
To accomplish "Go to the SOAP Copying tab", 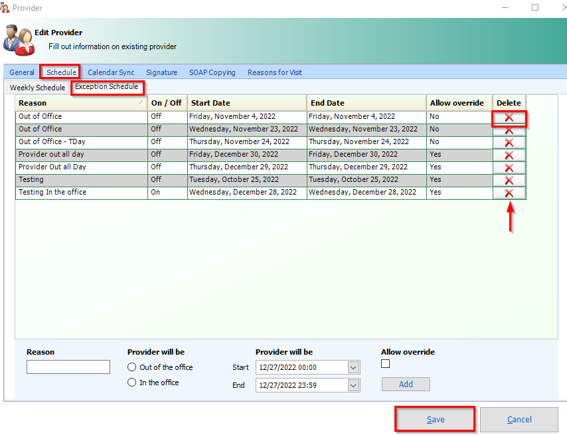I will (212, 72).
